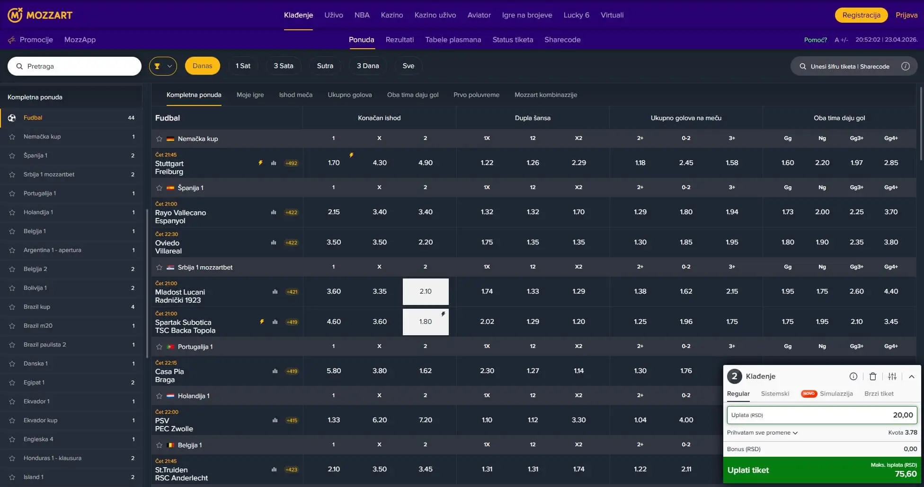Clear the bet slip with the trash icon
This screenshot has height=487, width=924.
873,376
